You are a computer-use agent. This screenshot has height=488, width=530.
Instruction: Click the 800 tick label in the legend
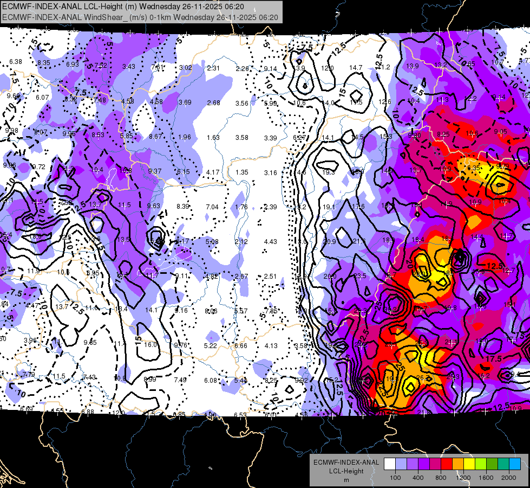pyautogui.click(x=441, y=478)
